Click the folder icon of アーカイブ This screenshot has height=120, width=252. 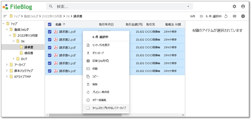pos(11,65)
